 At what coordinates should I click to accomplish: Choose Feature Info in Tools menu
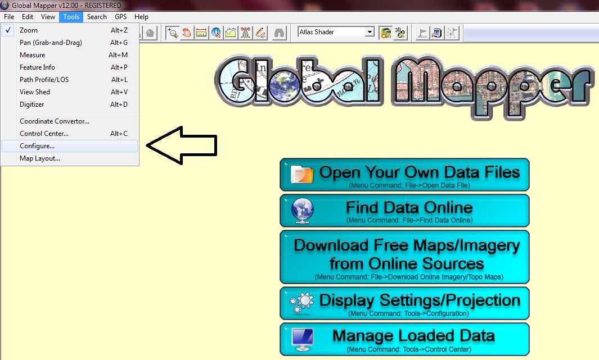click(x=70, y=67)
